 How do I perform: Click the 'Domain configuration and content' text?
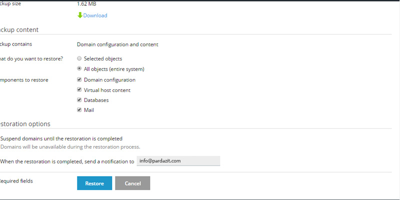[x=117, y=44]
